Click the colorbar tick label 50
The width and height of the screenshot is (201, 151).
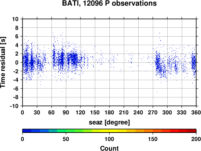tap(66, 139)
